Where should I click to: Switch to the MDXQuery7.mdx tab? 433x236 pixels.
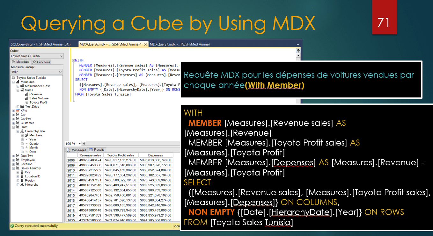pos(180,44)
